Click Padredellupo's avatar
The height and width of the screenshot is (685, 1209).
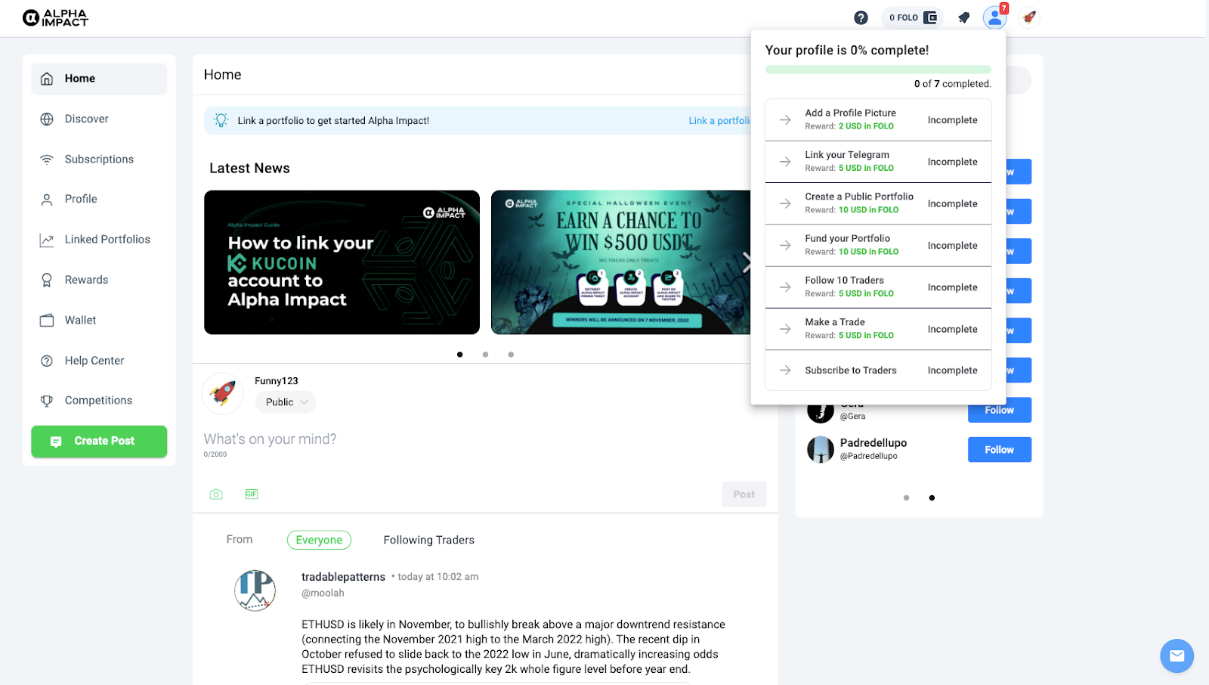821,449
